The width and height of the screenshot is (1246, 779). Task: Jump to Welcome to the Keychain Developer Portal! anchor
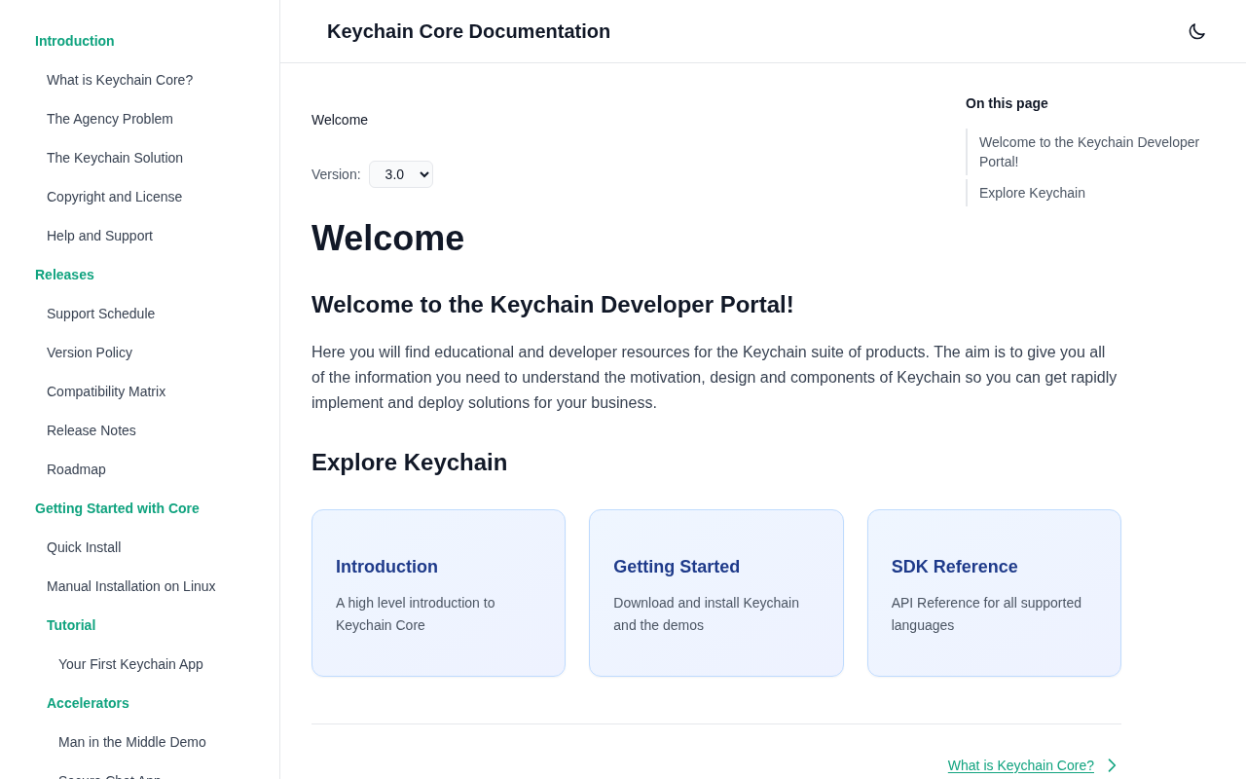point(1089,152)
